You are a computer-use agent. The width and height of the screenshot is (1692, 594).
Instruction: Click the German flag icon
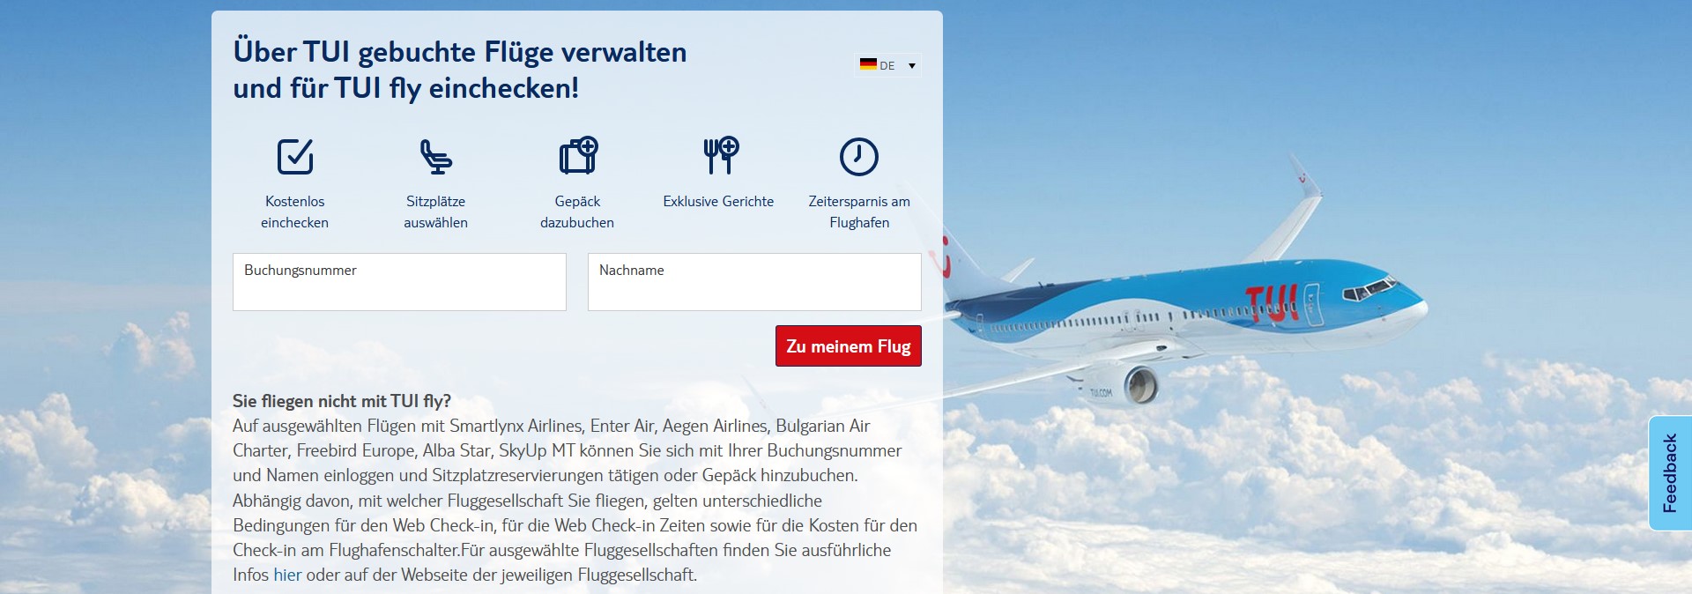tap(868, 64)
